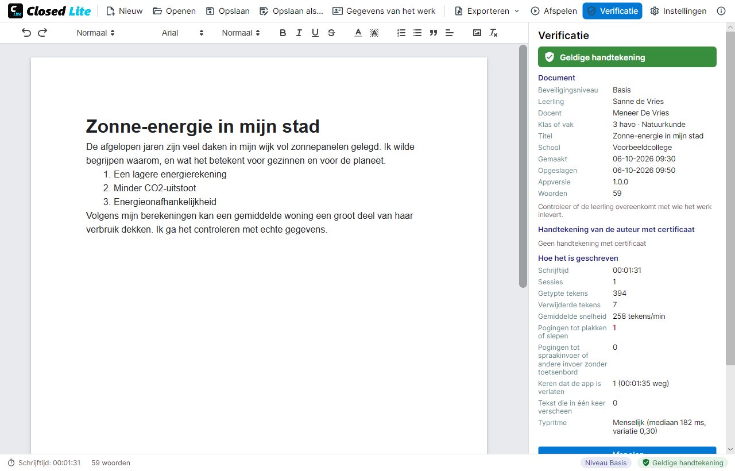
Task: Click the value "Meneer De Vries"
Action: coord(641,113)
